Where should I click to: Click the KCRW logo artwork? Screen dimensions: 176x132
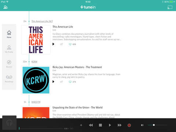36,80
